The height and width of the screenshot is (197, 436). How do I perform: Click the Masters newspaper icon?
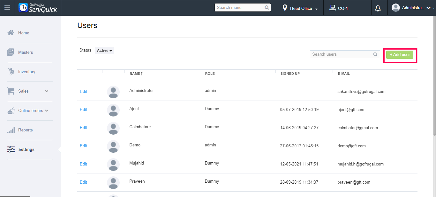pos(11,52)
